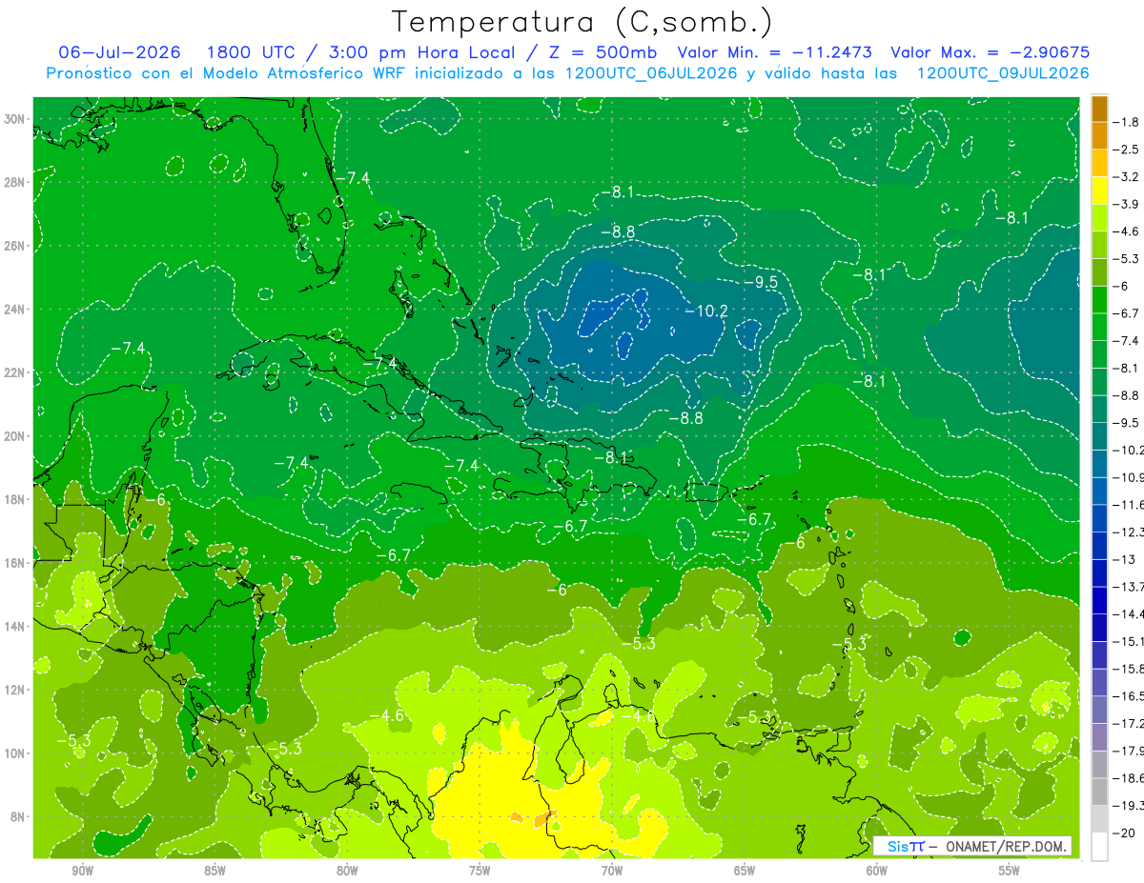The image size is (1144, 883).
Task: Pick yellow swatch between -3.2 and -3.9
Action: [1099, 191]
